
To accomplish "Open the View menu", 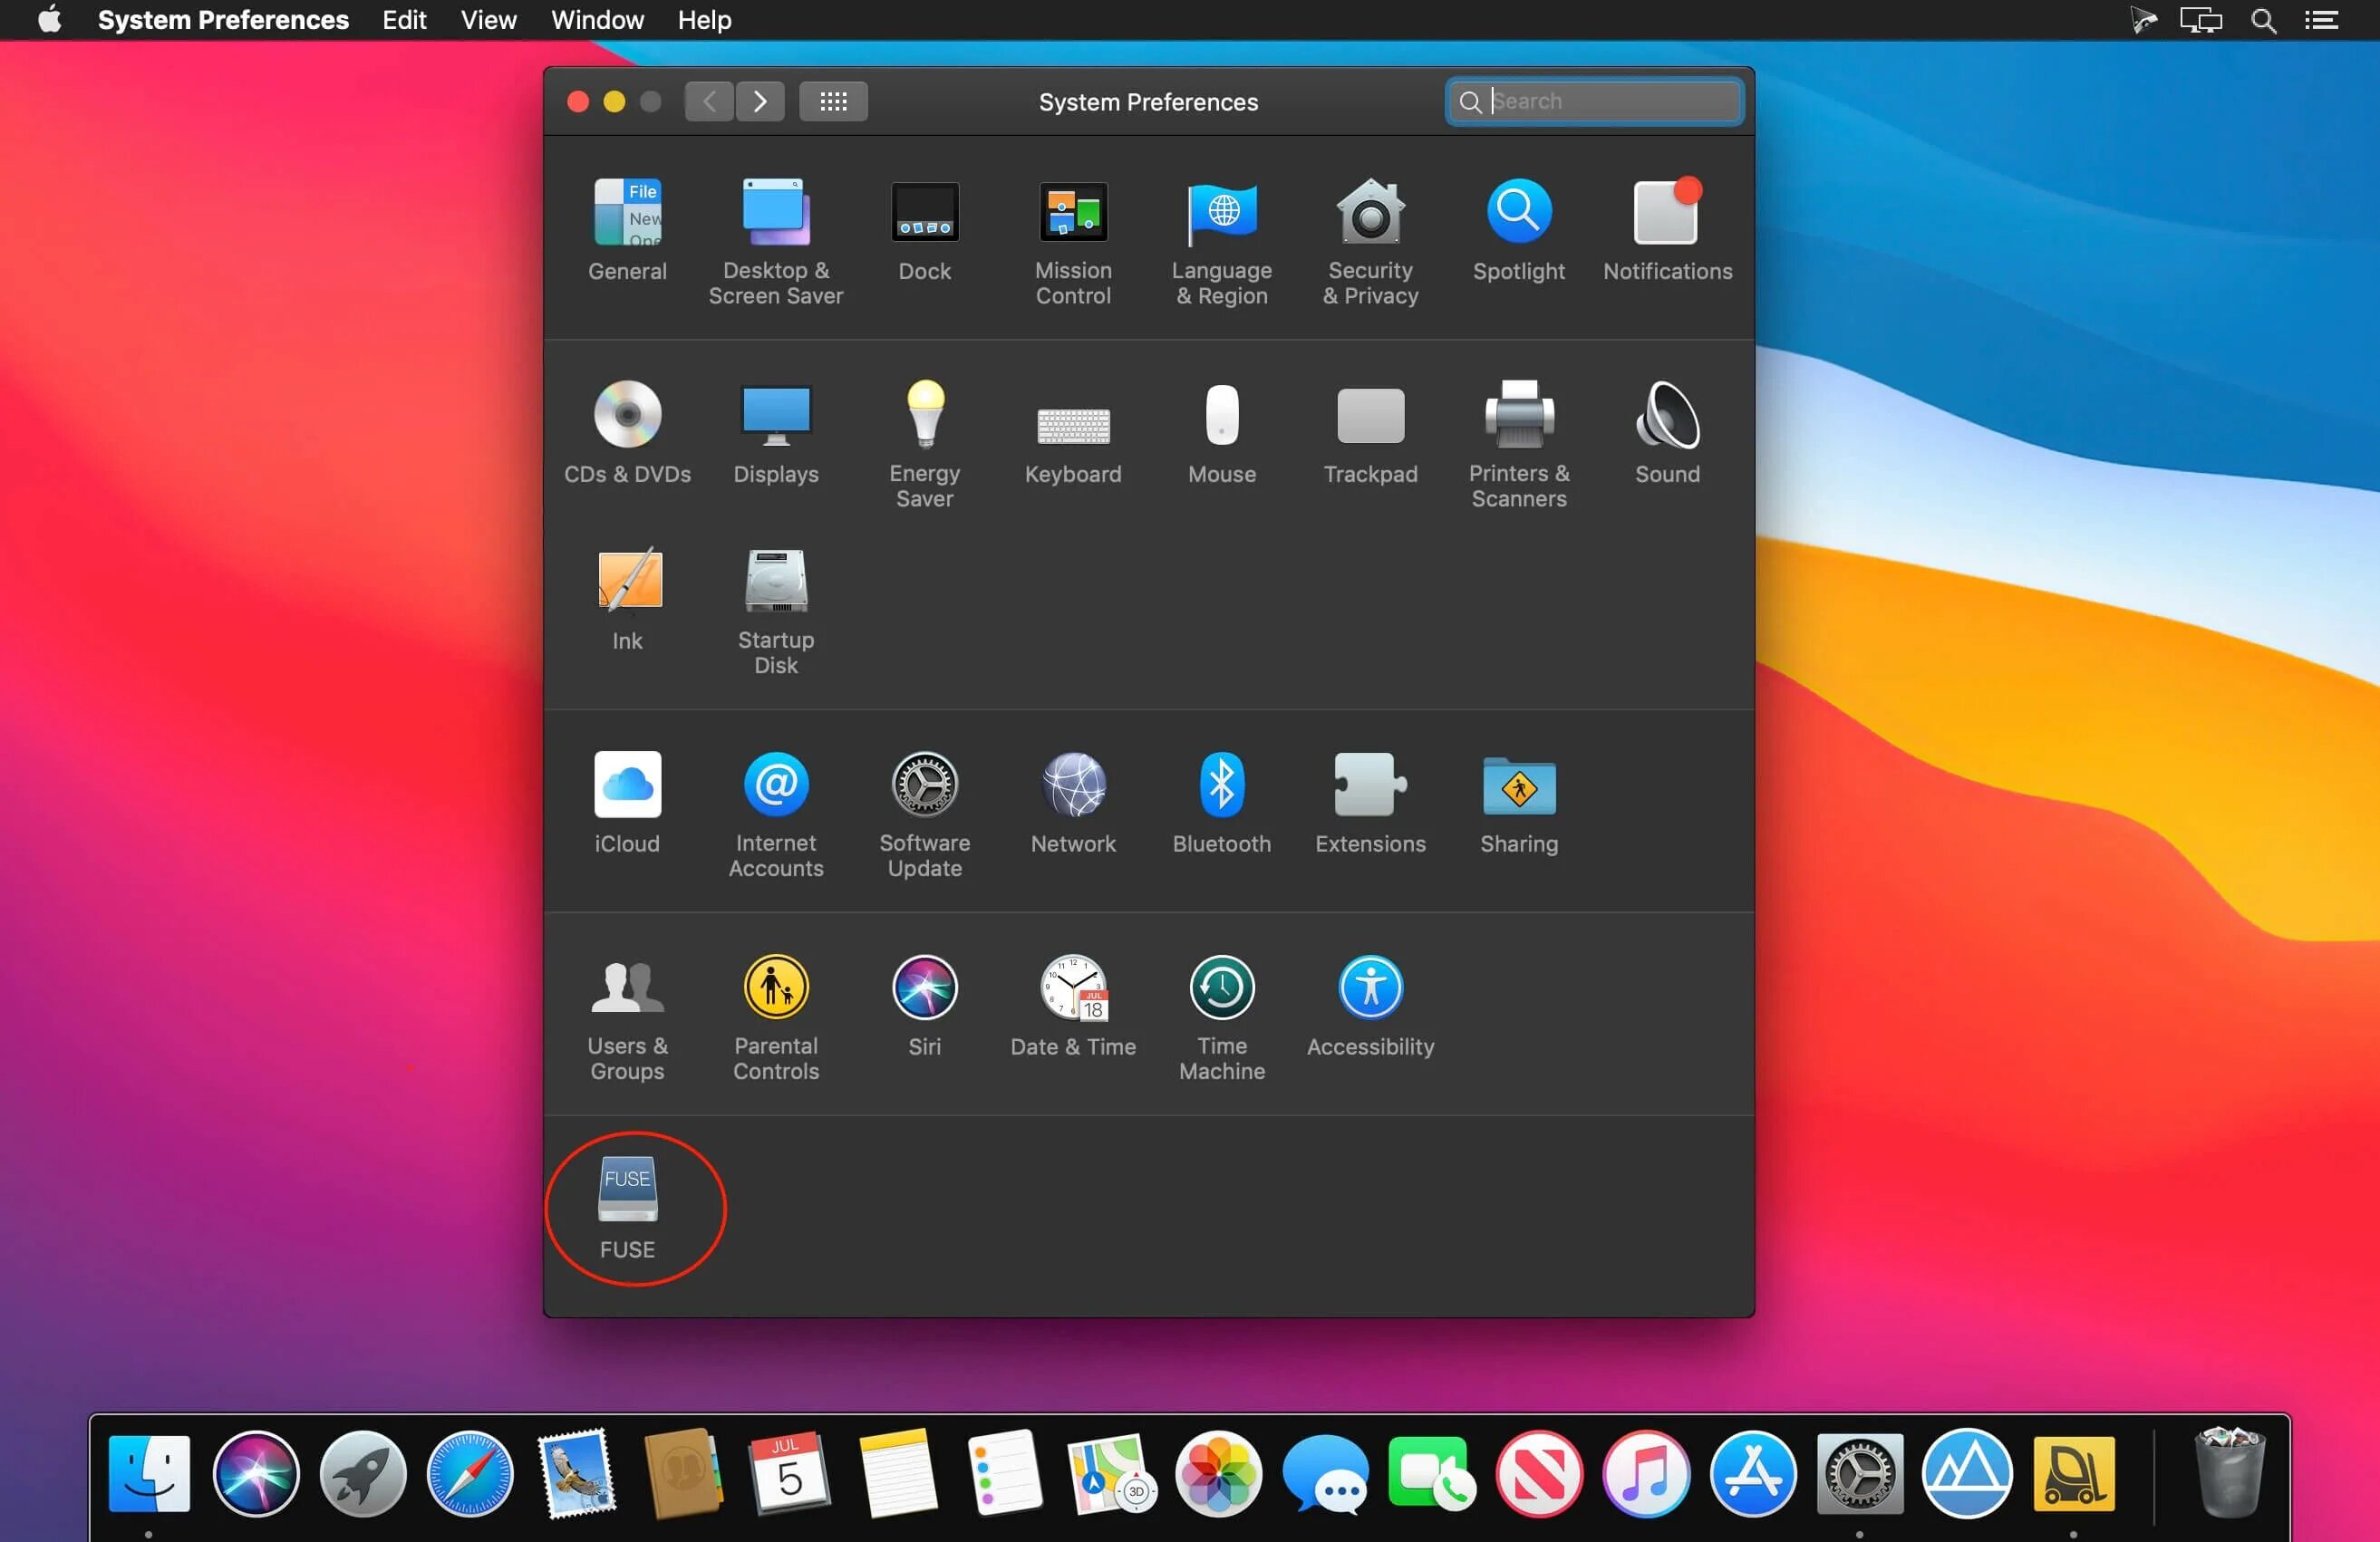I will pos(488,20).
